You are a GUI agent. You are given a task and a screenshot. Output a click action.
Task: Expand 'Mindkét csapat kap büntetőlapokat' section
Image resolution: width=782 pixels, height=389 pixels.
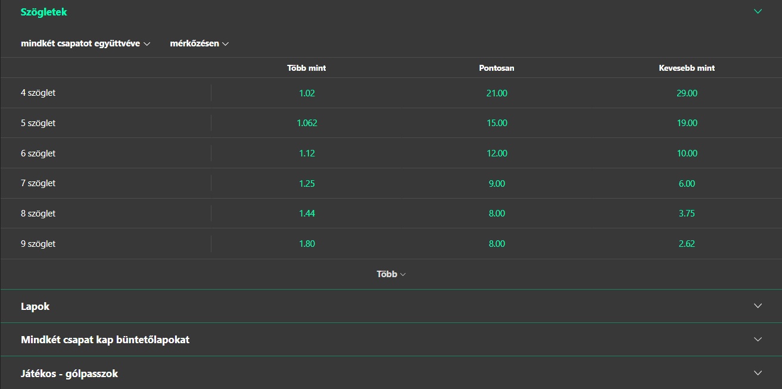coord(391,340)
